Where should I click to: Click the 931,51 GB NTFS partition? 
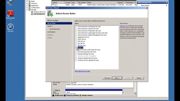[100, 85]
